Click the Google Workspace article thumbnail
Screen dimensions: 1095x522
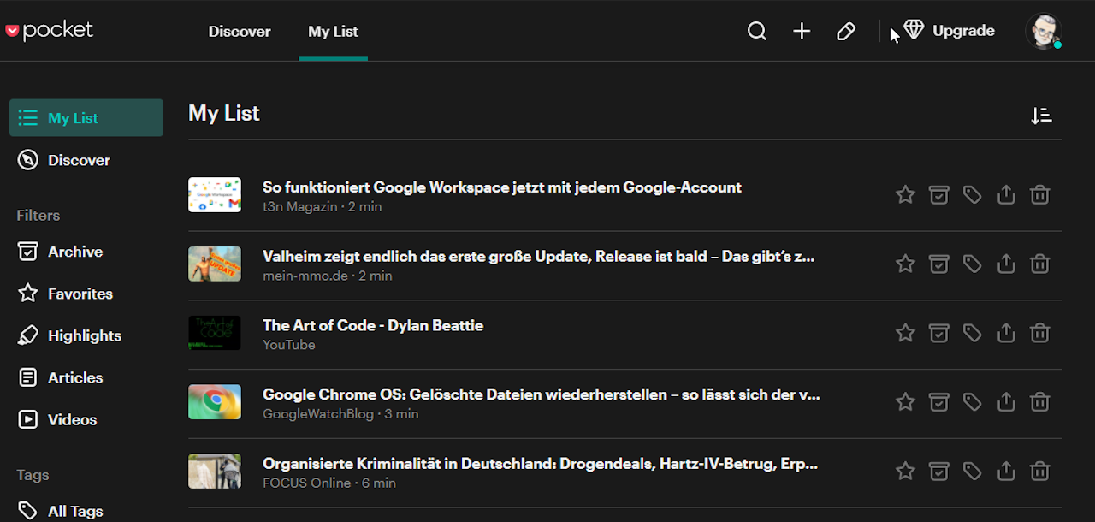pos(215,195)
